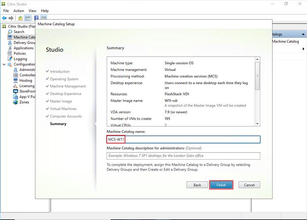Click the 'W11-vdi' master image name

pyautogui.click(x=171, y=101)
